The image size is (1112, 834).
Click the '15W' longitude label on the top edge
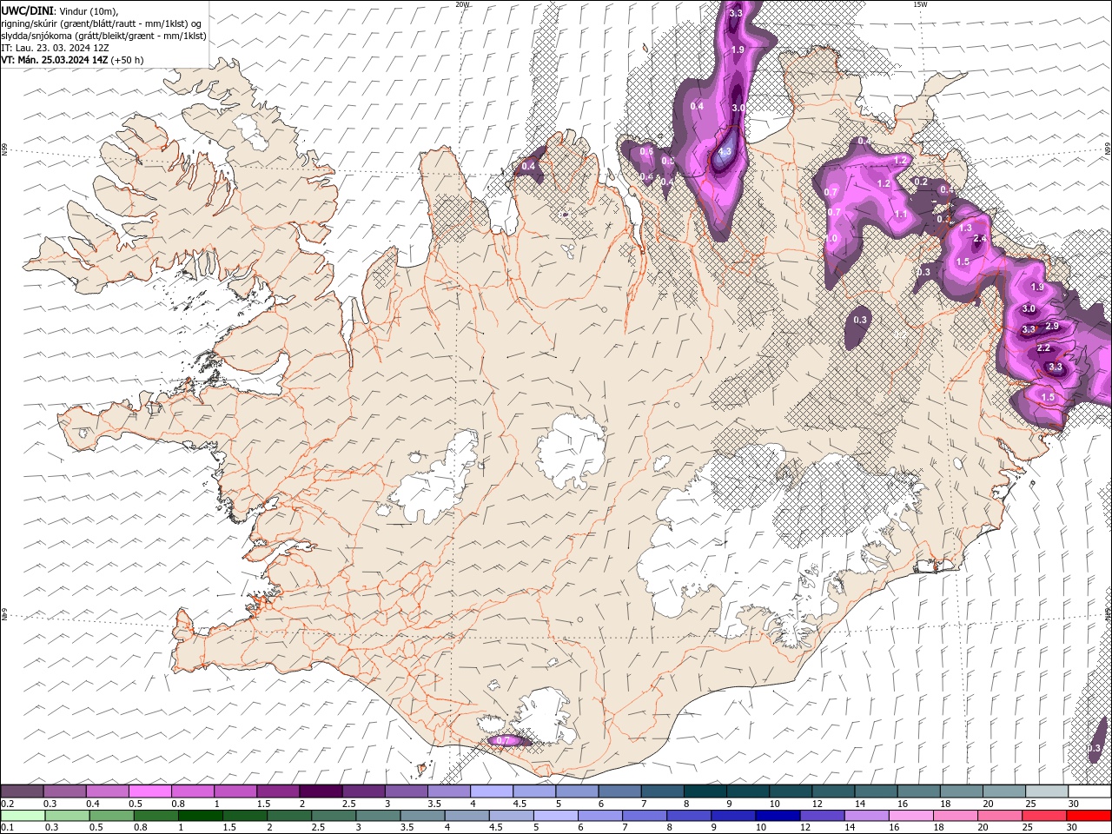[920, 4]
